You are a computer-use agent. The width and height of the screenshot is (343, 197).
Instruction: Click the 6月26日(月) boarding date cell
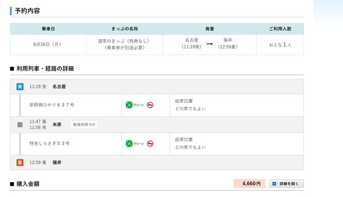(48, 44)
